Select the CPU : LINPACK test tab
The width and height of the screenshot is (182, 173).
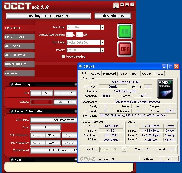point(19,37)
